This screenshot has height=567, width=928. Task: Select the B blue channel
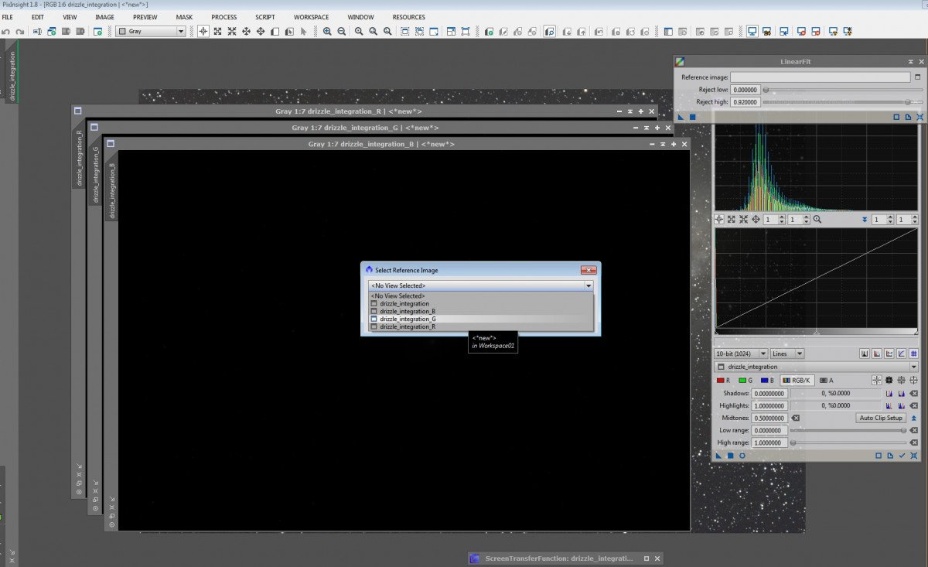point(767,380)
